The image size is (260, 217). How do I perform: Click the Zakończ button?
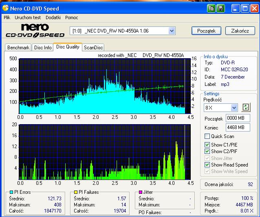pos(240,31)
